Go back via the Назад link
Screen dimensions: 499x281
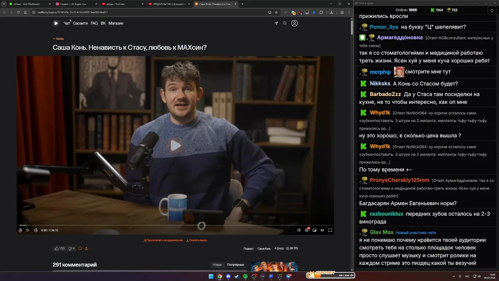[x=58, y=39]
